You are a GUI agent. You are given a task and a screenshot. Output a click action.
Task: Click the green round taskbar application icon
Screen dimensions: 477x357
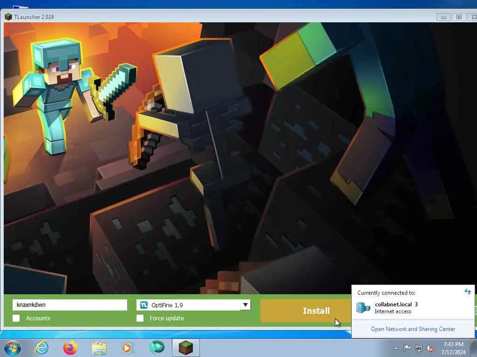coord(157,347)
